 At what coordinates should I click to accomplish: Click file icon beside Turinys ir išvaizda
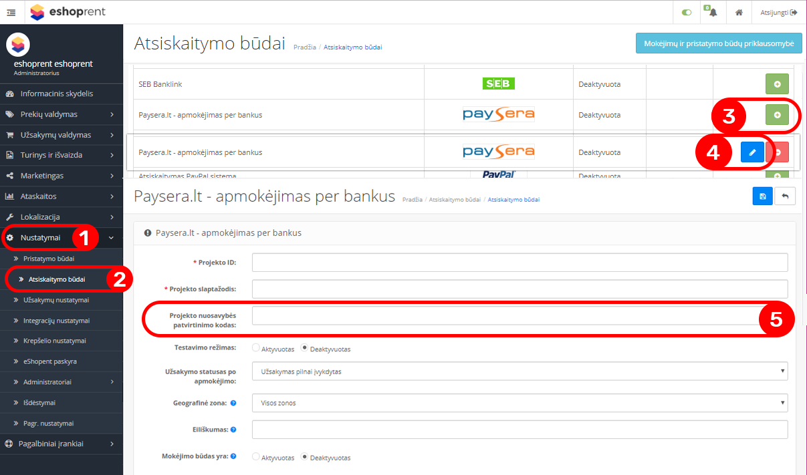(x=9, y=155)
